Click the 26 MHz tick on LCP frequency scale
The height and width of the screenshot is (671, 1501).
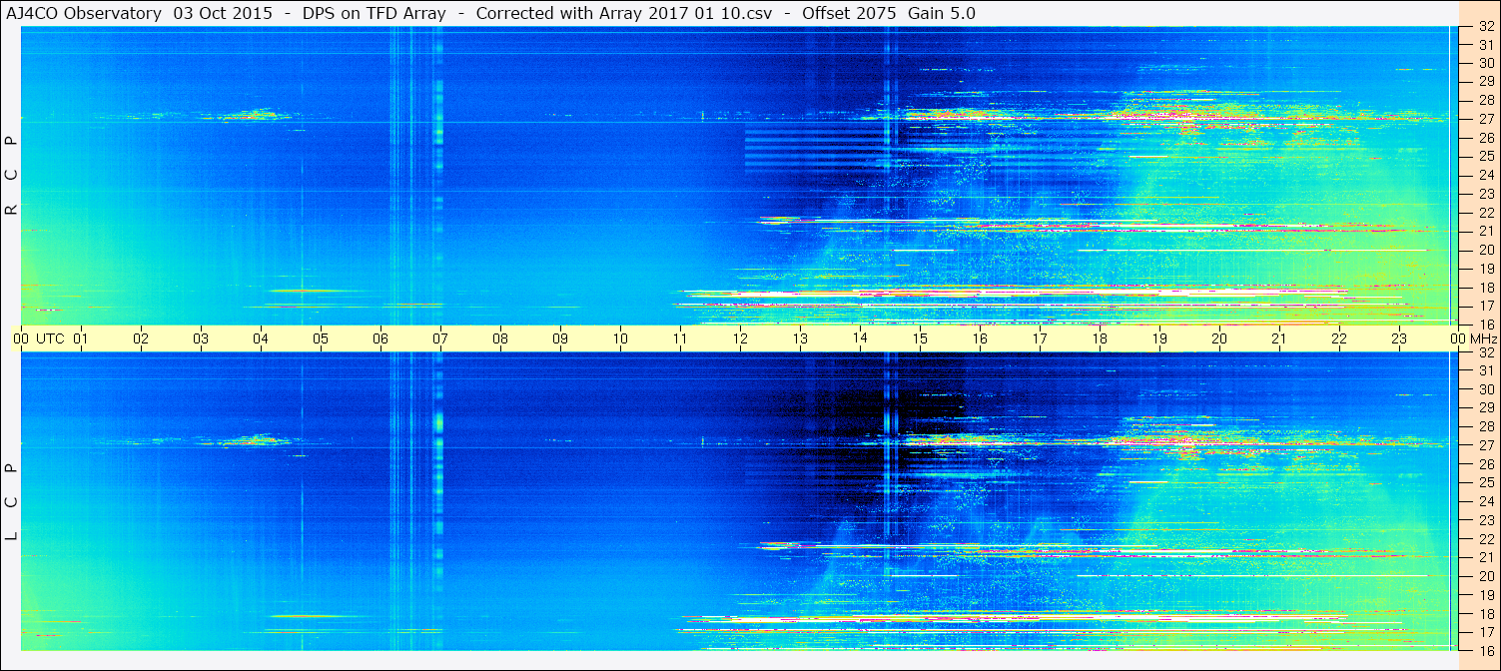(x=1485, y=464)
